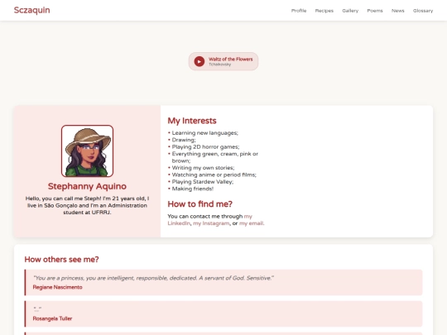Select the Watching anime or period films item

click(214, 175)
